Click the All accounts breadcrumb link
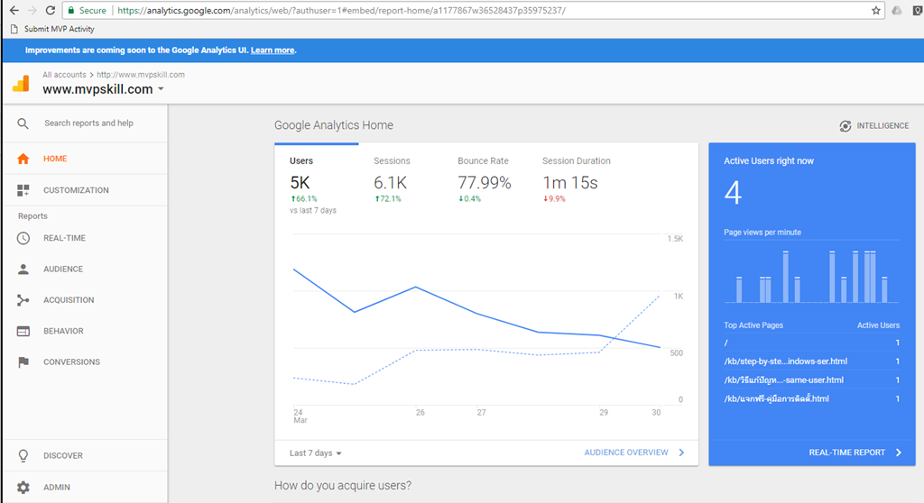The image size is (924, 503). tap(64, 75)
